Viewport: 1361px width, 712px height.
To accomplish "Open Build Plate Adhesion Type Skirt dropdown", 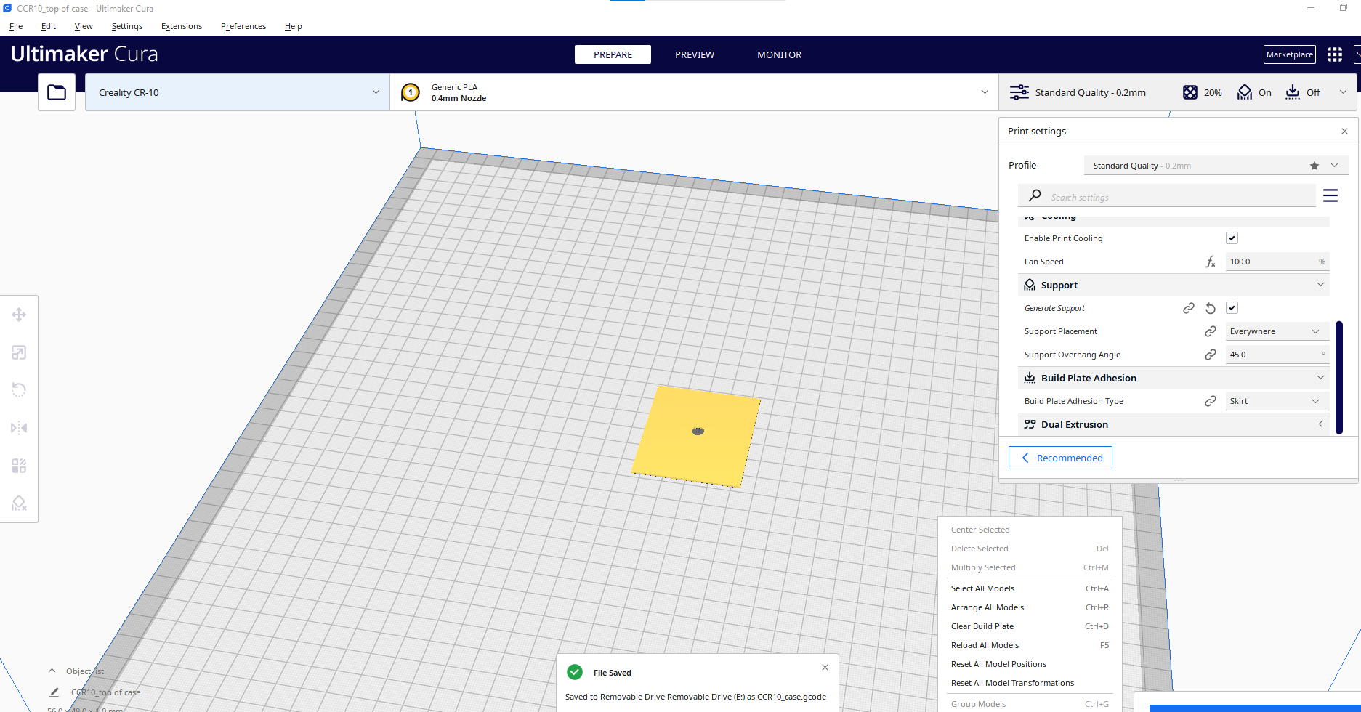I will [x=1277, y=401].
